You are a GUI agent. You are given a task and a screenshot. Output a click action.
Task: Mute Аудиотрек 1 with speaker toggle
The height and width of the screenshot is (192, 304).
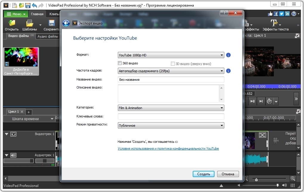pos(13,155)
